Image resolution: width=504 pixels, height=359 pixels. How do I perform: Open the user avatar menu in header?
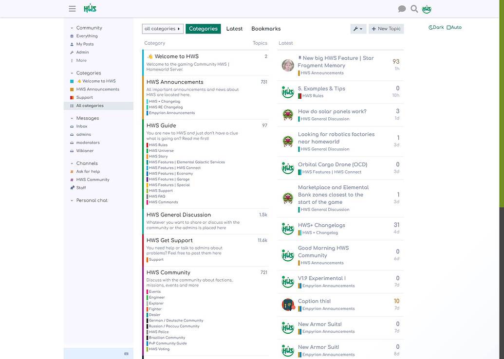point(427,9)
